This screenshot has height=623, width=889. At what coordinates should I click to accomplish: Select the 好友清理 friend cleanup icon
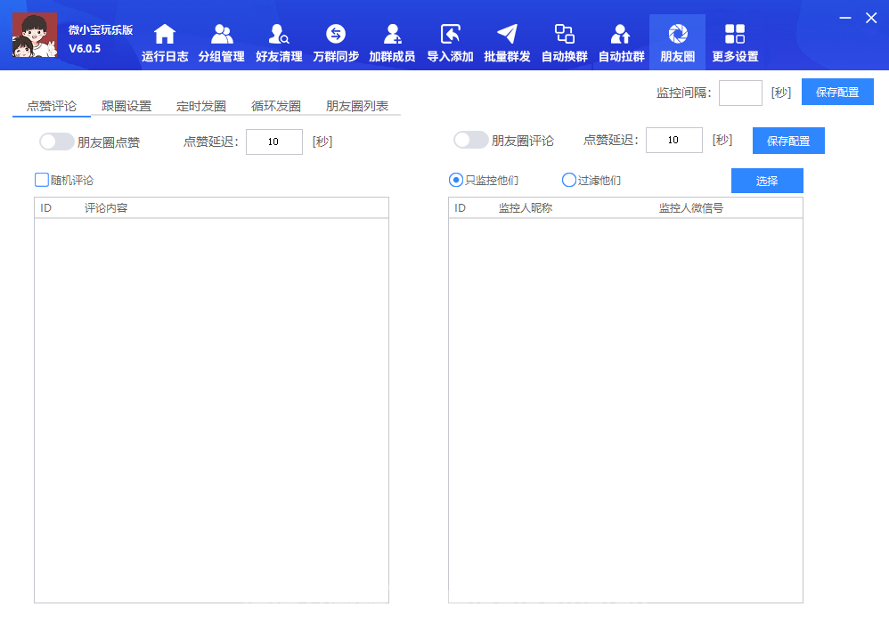279,35
